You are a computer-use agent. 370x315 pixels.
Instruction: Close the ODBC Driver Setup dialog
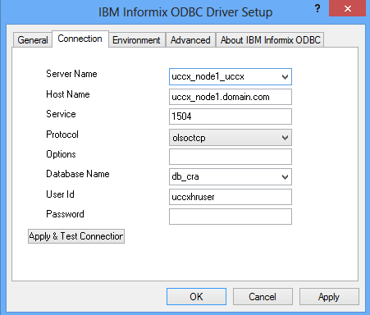tap(348, 8)
